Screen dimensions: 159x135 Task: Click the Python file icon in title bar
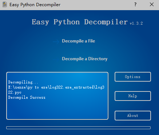[x=5, y=5]
